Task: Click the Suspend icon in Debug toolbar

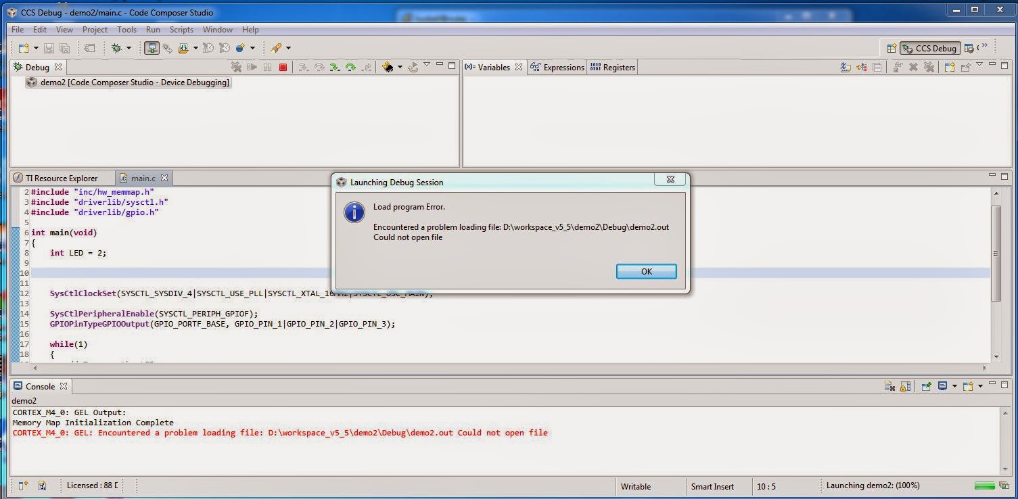Action: [x=267, y=67]
